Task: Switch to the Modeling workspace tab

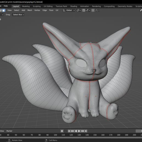Action: [x=26, y=6]
